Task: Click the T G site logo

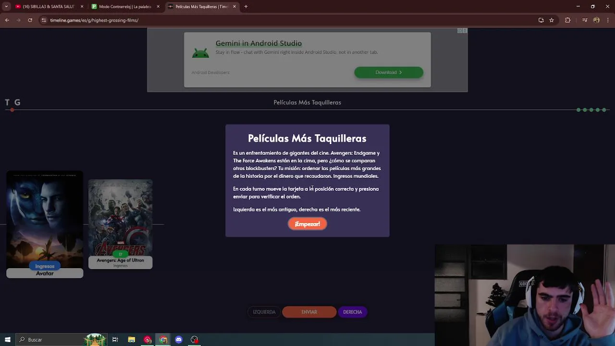Action: (x=12, y=102)
